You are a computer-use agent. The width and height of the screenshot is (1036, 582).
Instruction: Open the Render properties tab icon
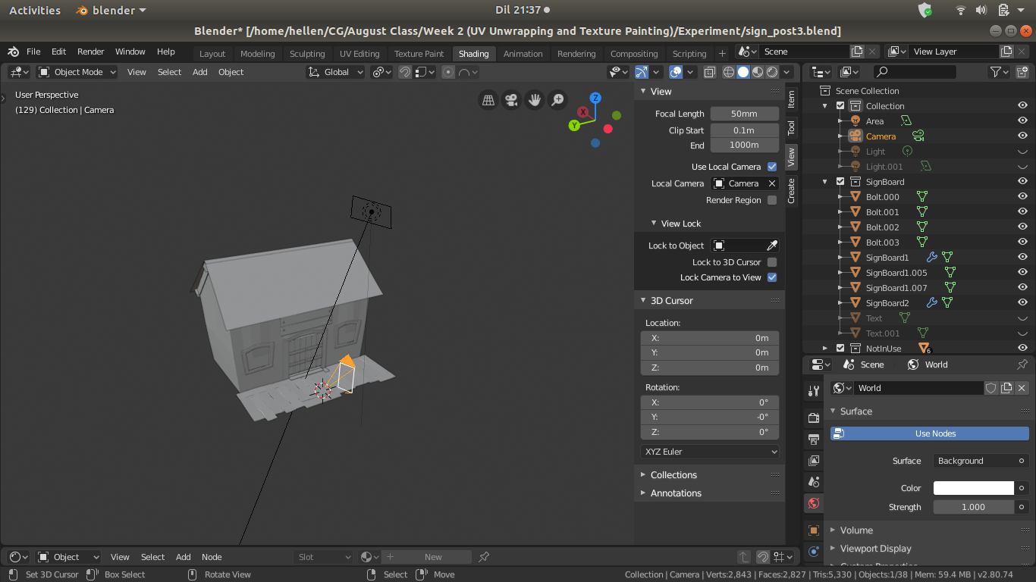point(814,418)
